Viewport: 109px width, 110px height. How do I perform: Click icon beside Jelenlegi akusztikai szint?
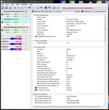36,101
